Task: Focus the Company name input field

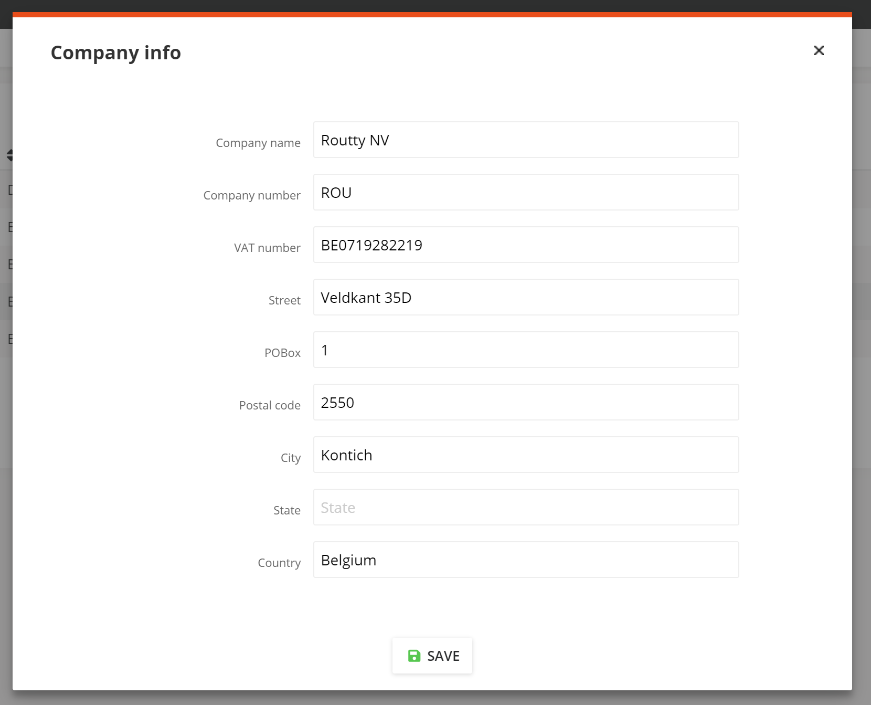Action: coord(526,140)
